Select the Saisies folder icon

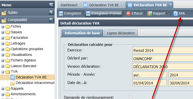click(x=8, y=32)
